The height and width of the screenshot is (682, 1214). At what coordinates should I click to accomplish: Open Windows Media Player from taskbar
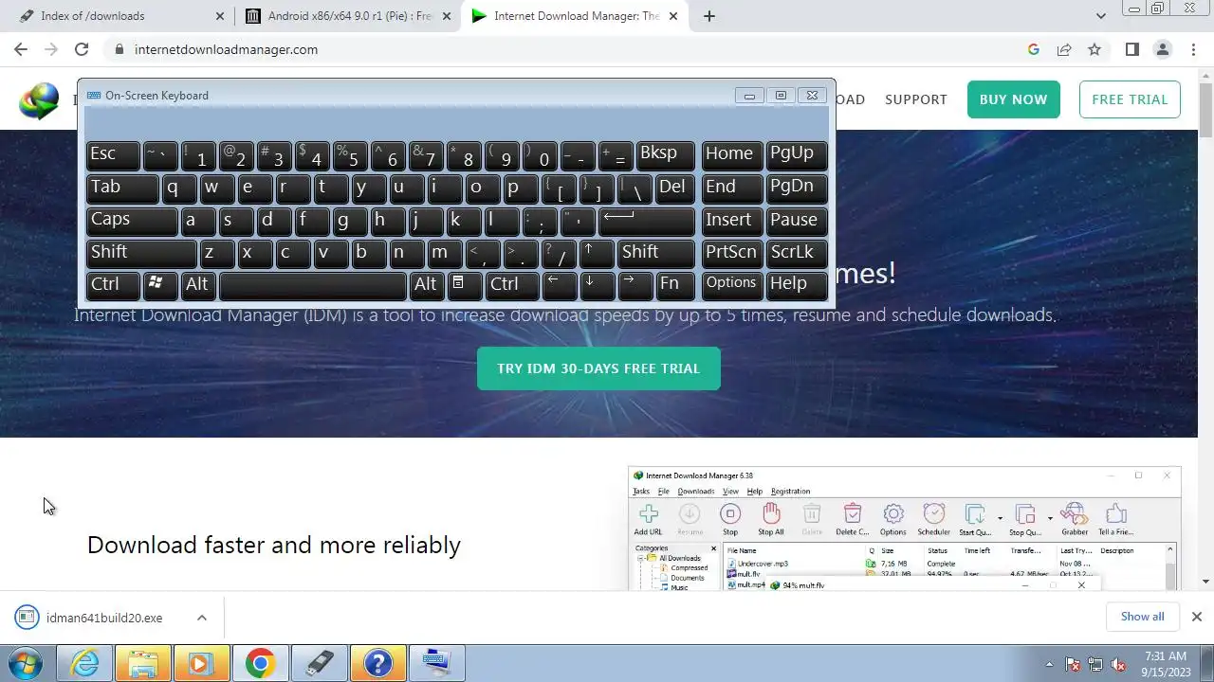pyautogui.click(x=201, y=664)
